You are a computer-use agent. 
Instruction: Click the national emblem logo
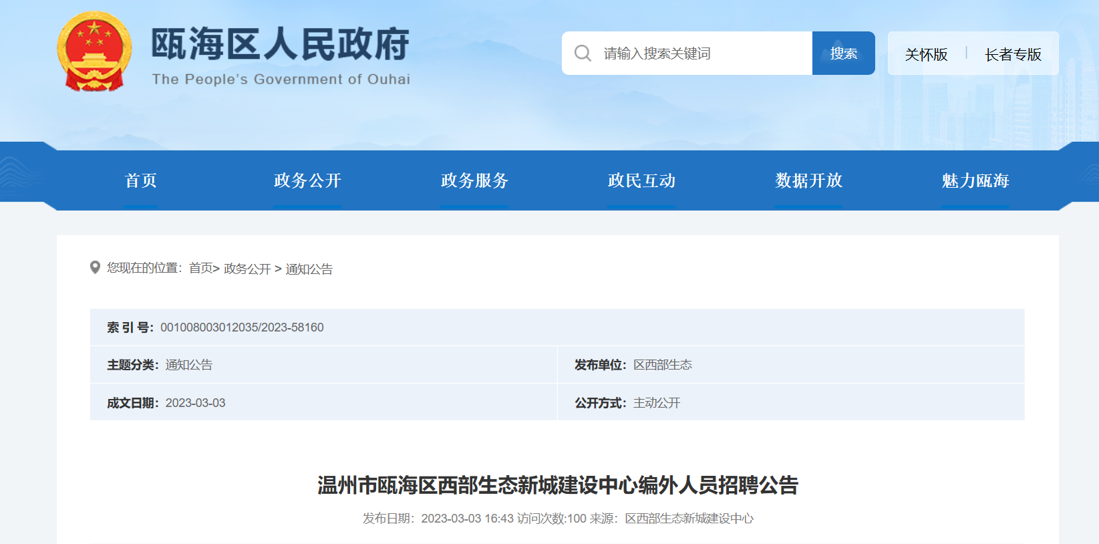94,52
